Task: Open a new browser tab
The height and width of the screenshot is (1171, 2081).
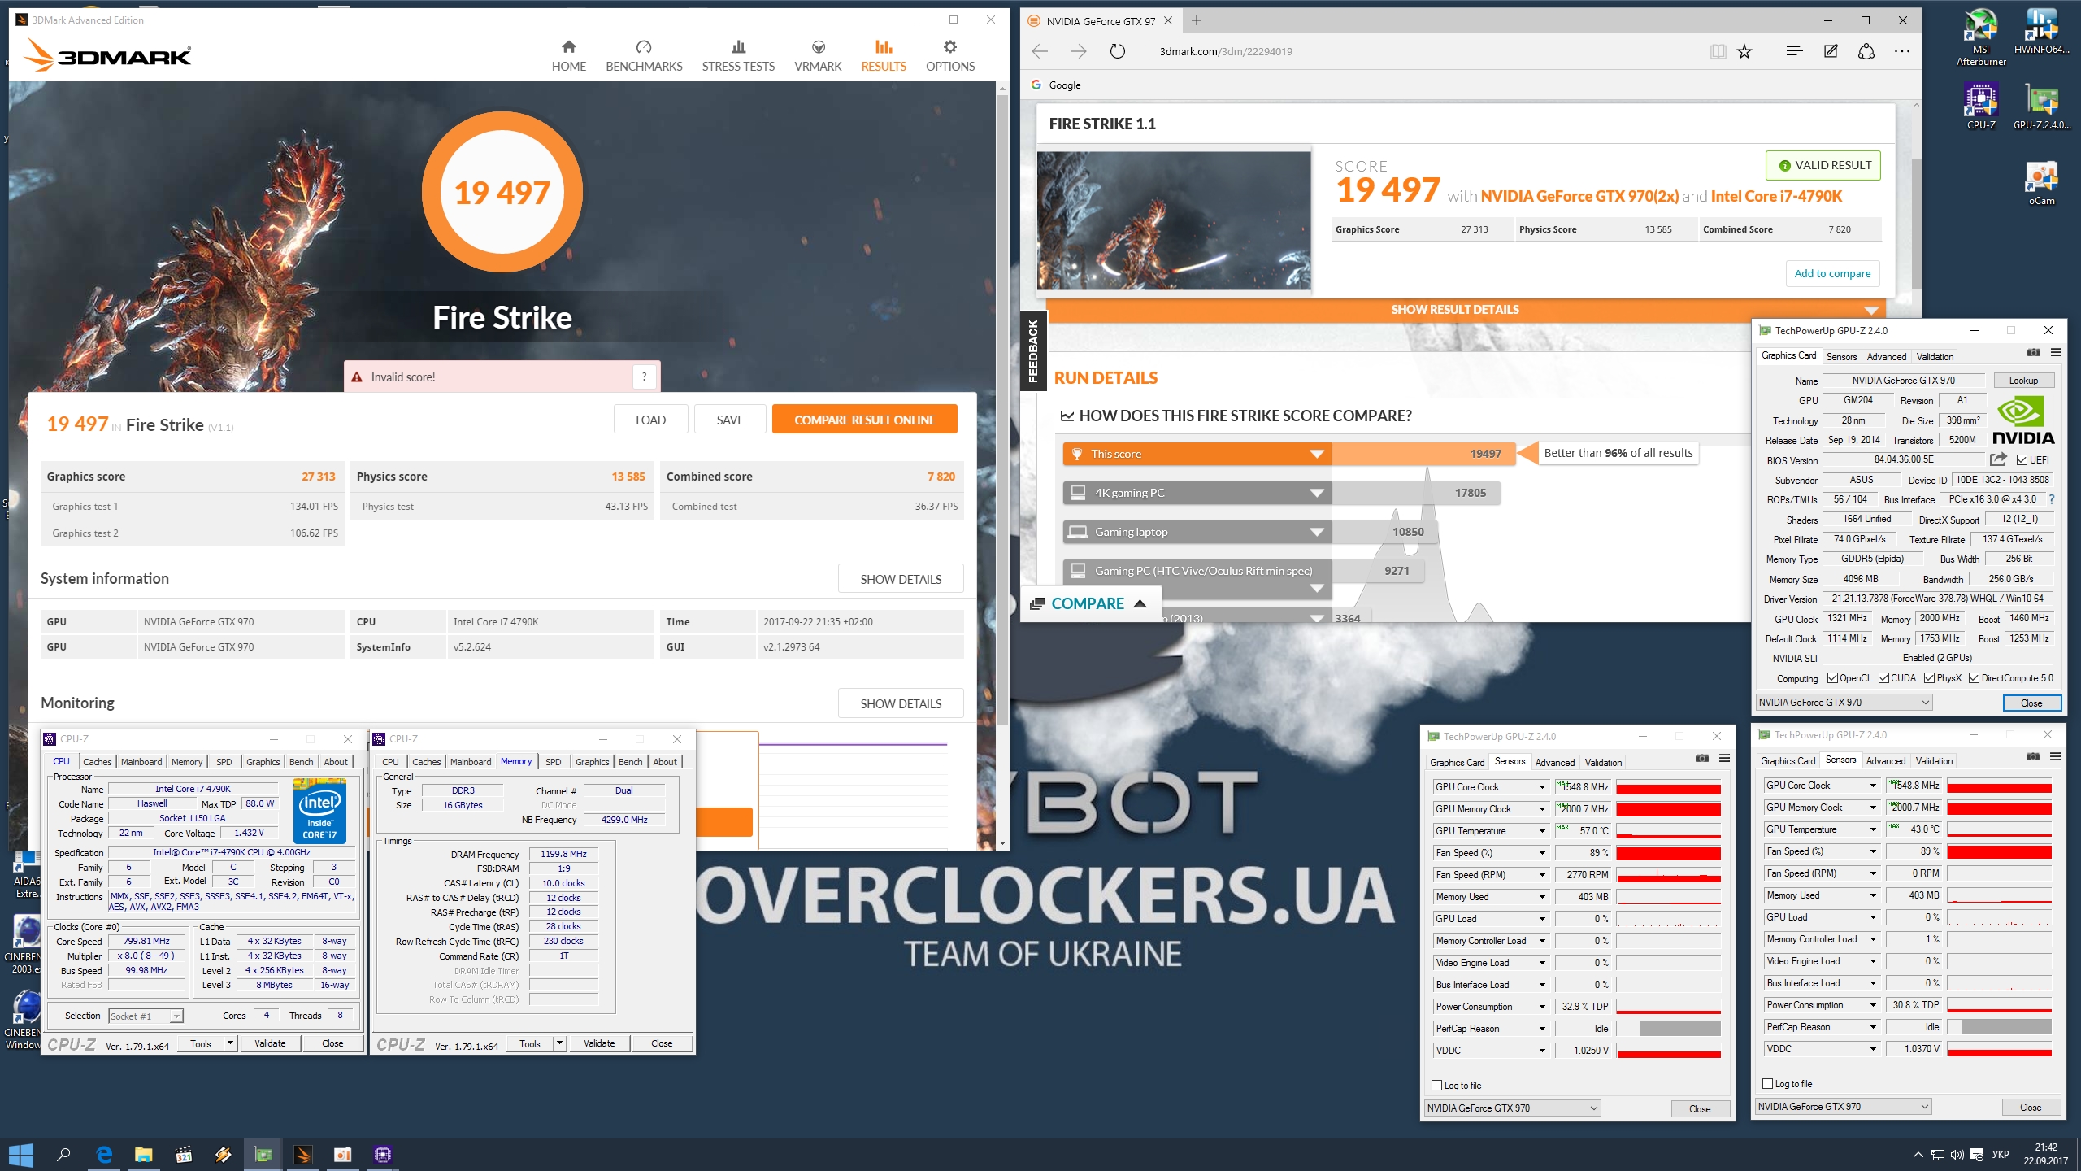Action: pos(1197,20)
